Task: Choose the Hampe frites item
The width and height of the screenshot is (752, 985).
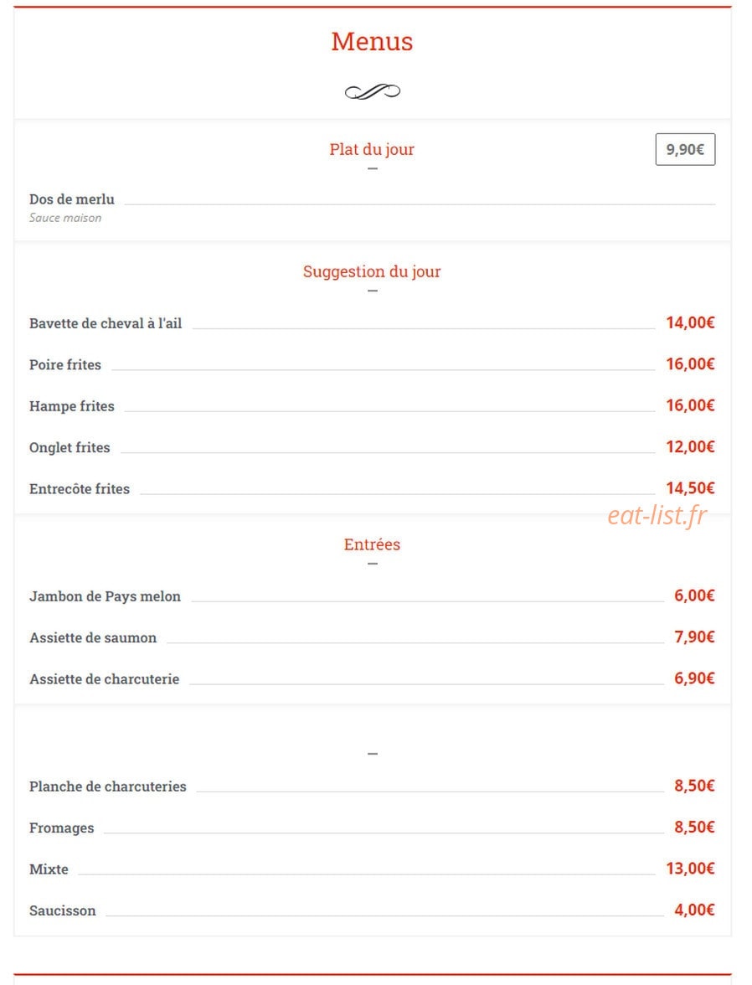Action: 72,406
